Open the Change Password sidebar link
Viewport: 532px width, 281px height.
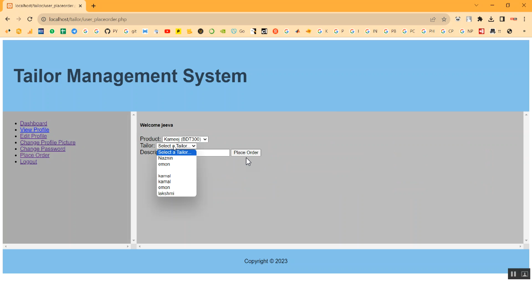43,149
